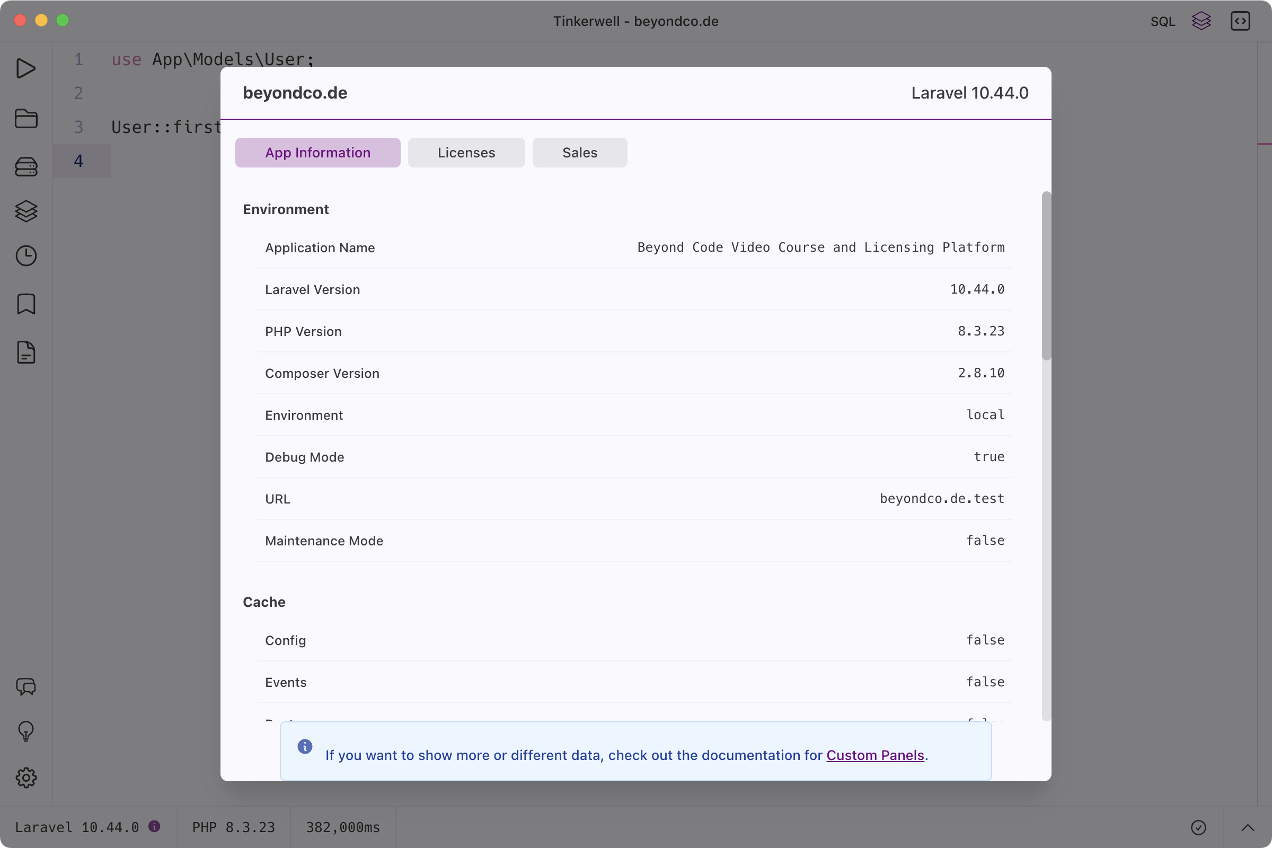Click the Config cache value false
This screenshot has width=1272, height=848.
point(985,640)
